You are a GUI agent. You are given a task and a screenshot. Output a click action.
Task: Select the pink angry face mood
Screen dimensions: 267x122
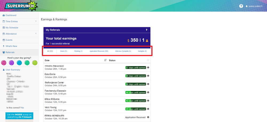(x=4, y=63)
